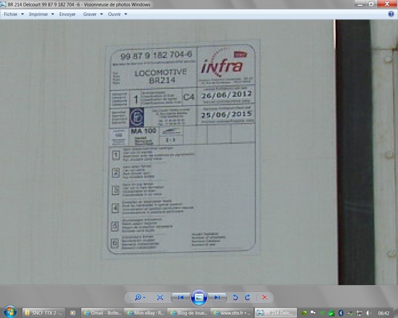Screen dimensions: 398x318
Task: Minimize the photo viewer window
Action: pos(360,4)
